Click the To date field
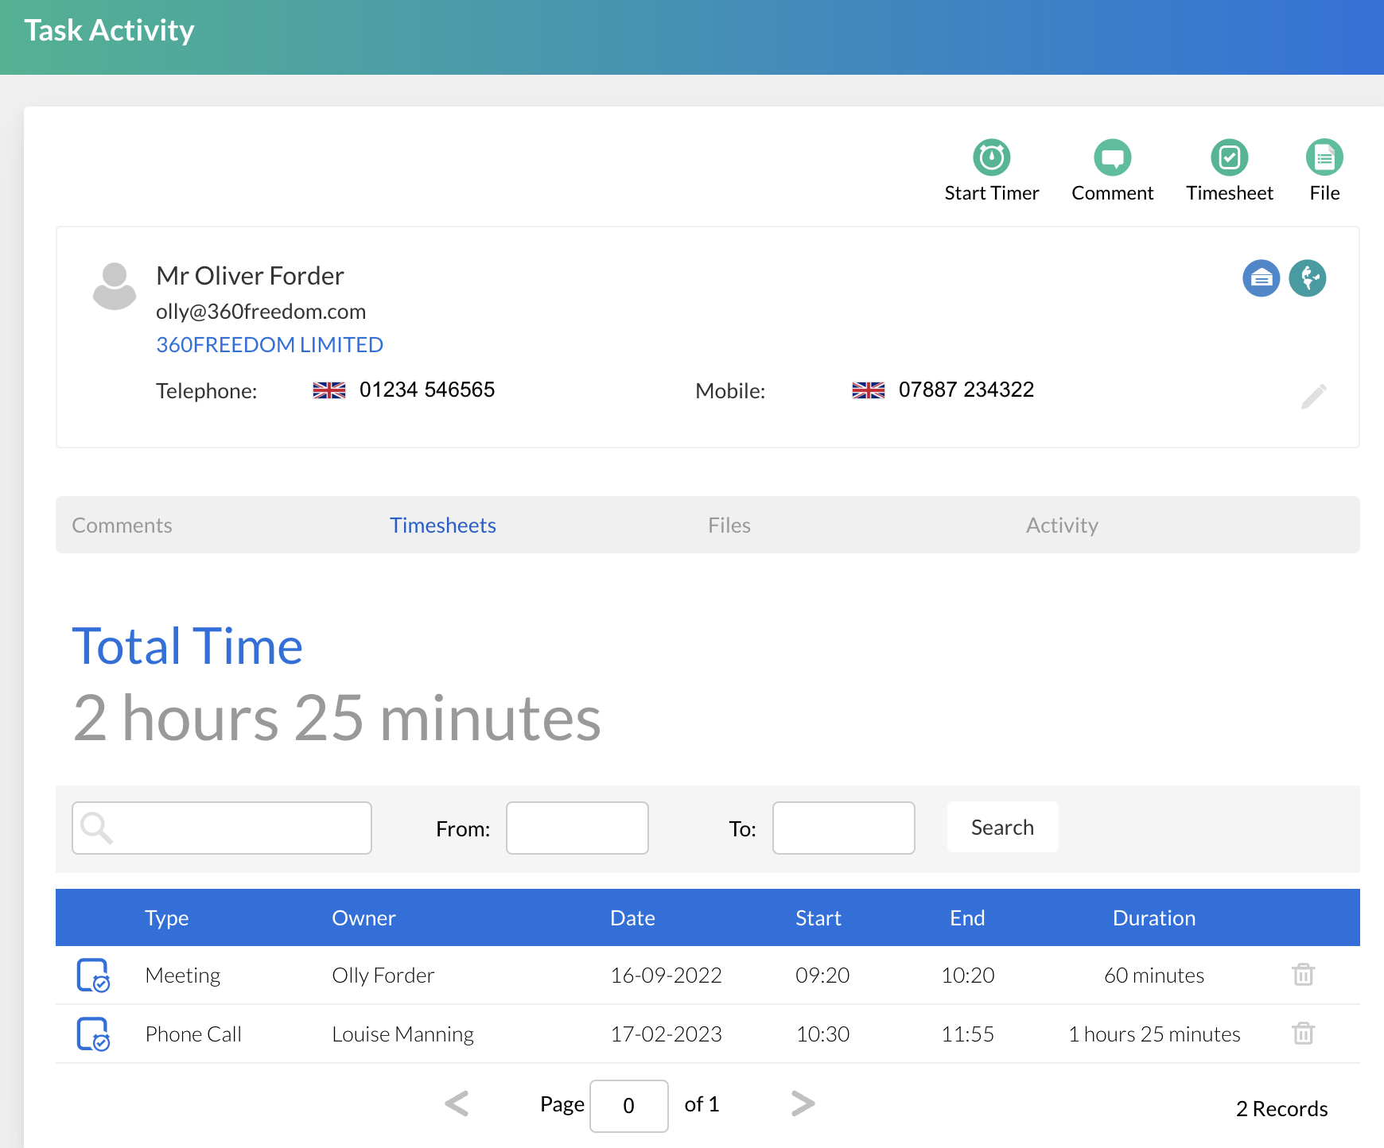The height and width of the screenshot is (1148, 1384). (x=843, y=828)
